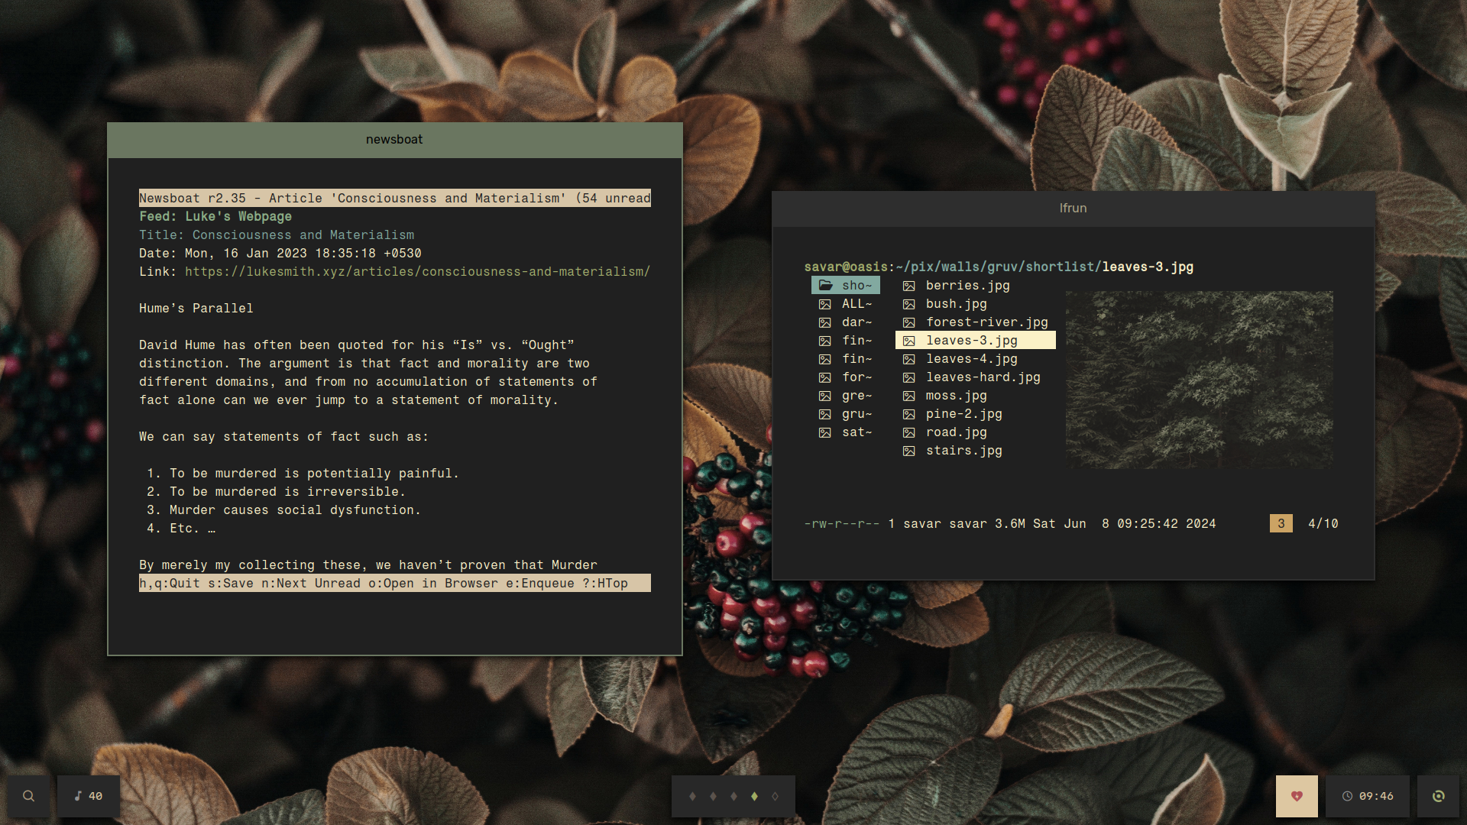1467x825 pixels.
Task: Switch to the active fourth workspace diamond
Action: click(754, 796)
